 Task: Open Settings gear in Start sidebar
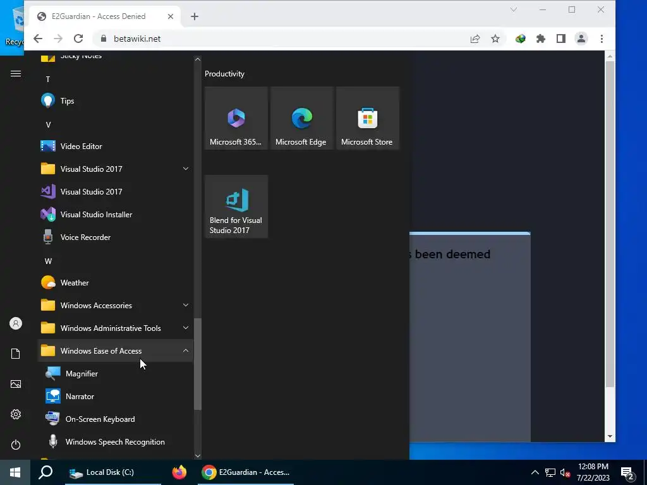tap(16, 414)
